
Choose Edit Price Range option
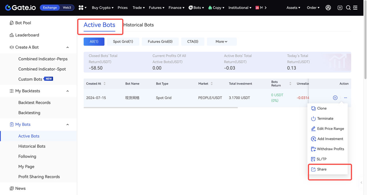[x=330, y=129]
